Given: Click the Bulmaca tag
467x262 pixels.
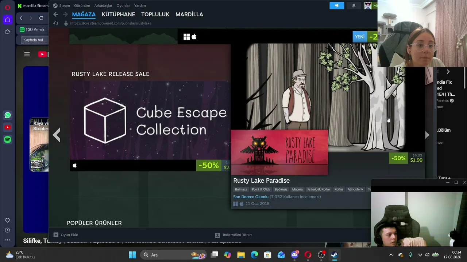Looking at the screenshot, I should coord(241,189).
